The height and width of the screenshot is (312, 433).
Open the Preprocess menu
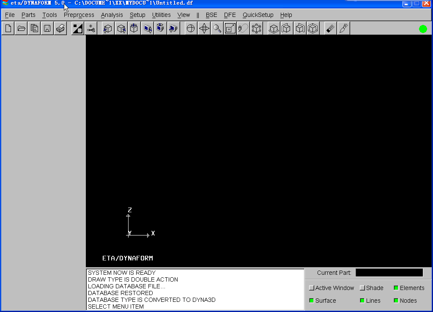click(79, 15)
